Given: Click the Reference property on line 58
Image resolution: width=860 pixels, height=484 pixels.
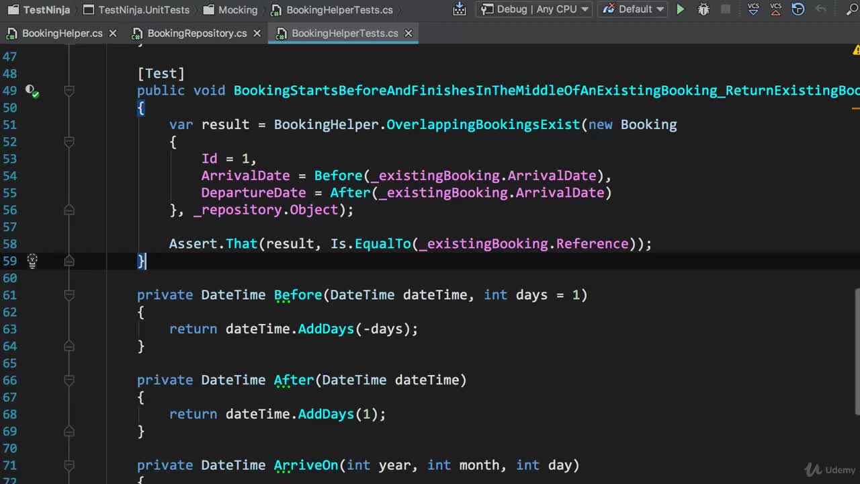Looking at the screenshot, I should pos(592,244).
